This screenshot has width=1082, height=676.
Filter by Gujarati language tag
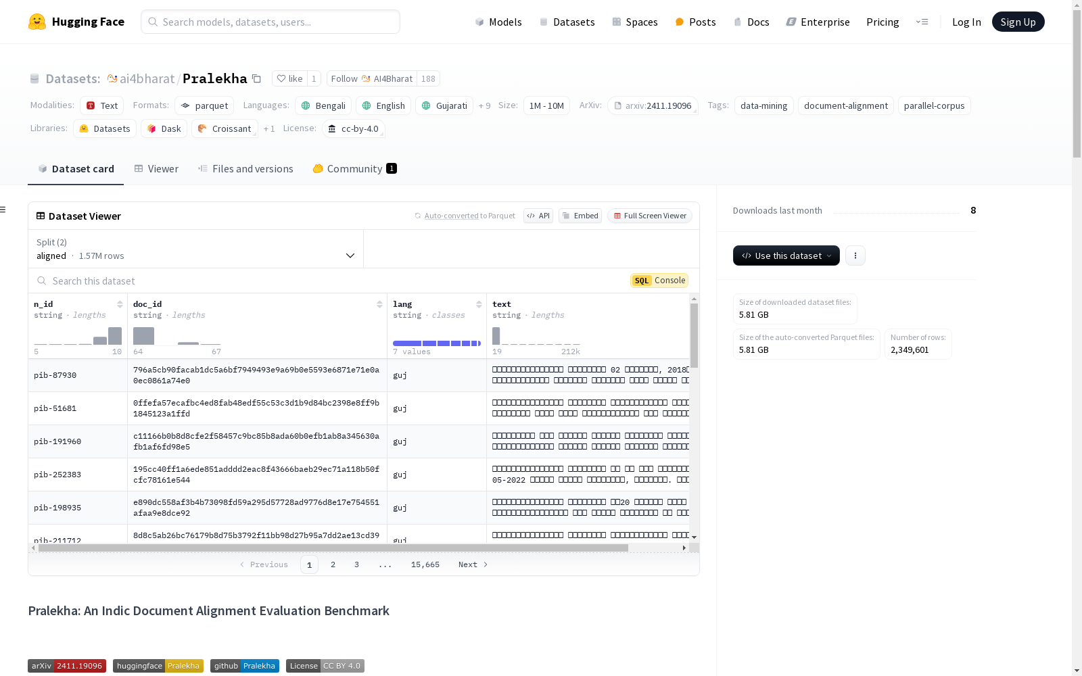coord(444,105)
